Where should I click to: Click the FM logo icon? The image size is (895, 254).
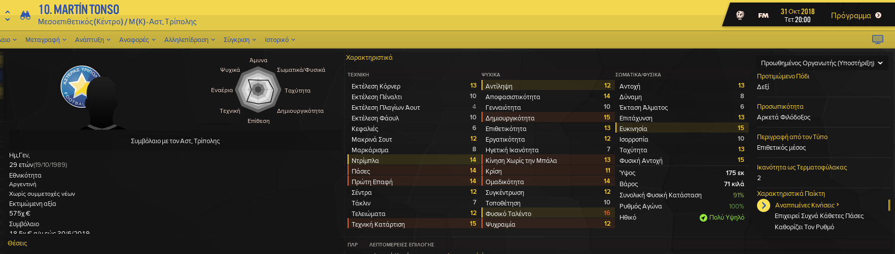click(x=763, y=16)
